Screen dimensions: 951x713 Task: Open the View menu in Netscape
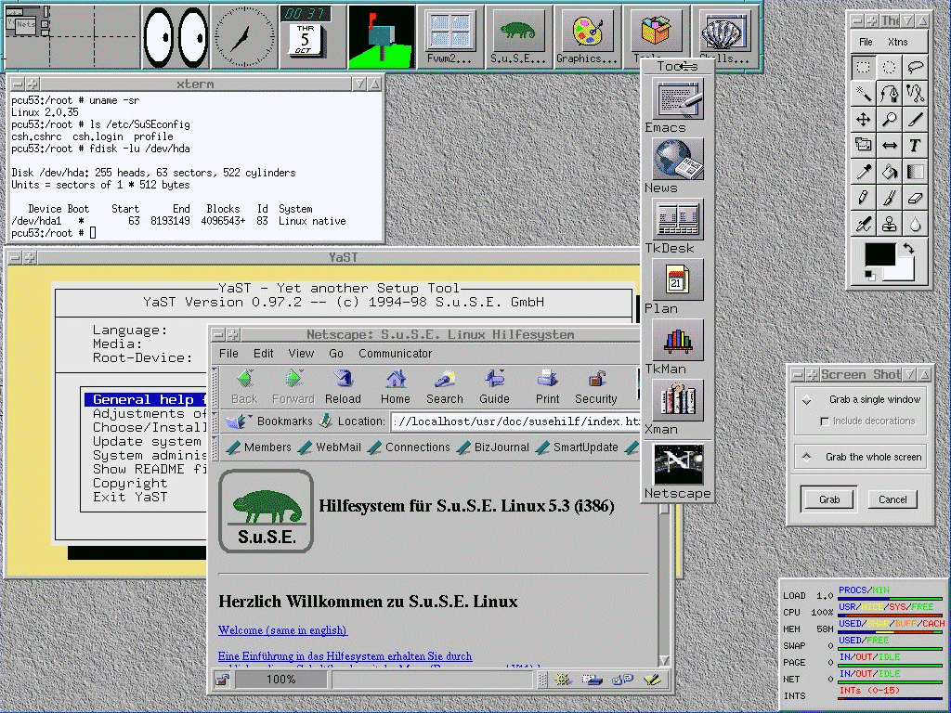tap(301, 354)
